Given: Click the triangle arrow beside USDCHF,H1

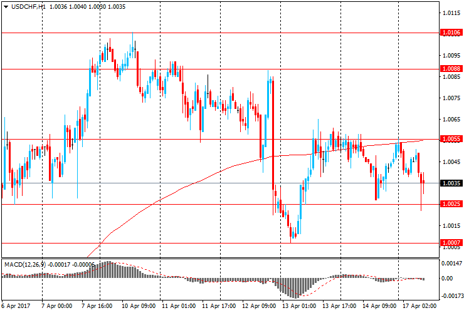Looking at the screenshot, I should (6, 6).
